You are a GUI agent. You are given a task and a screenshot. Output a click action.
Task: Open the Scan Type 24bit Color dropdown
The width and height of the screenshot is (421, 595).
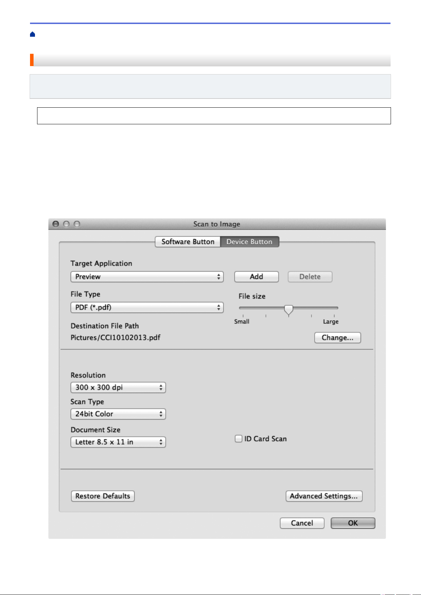118,414
